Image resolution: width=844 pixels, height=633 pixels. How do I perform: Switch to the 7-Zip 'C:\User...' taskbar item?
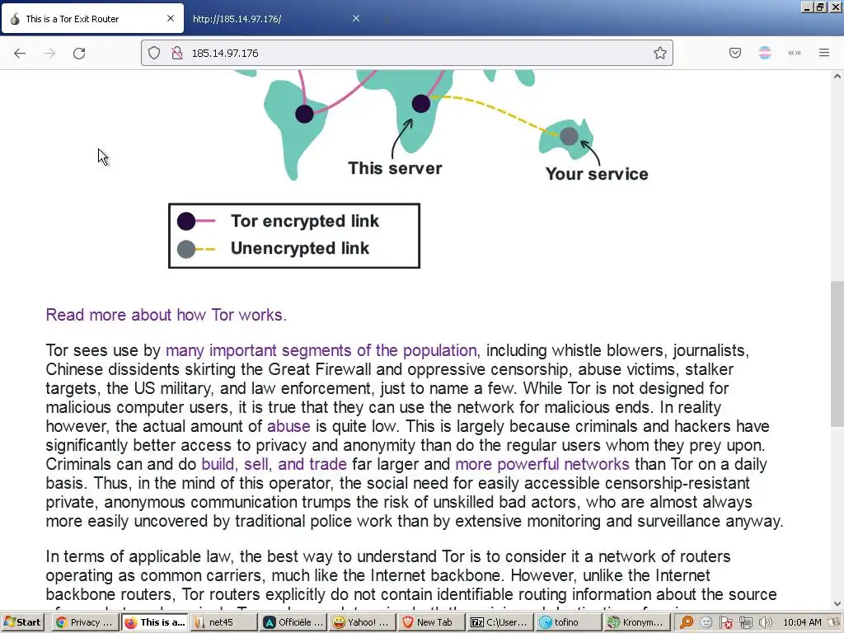point(502,622)
